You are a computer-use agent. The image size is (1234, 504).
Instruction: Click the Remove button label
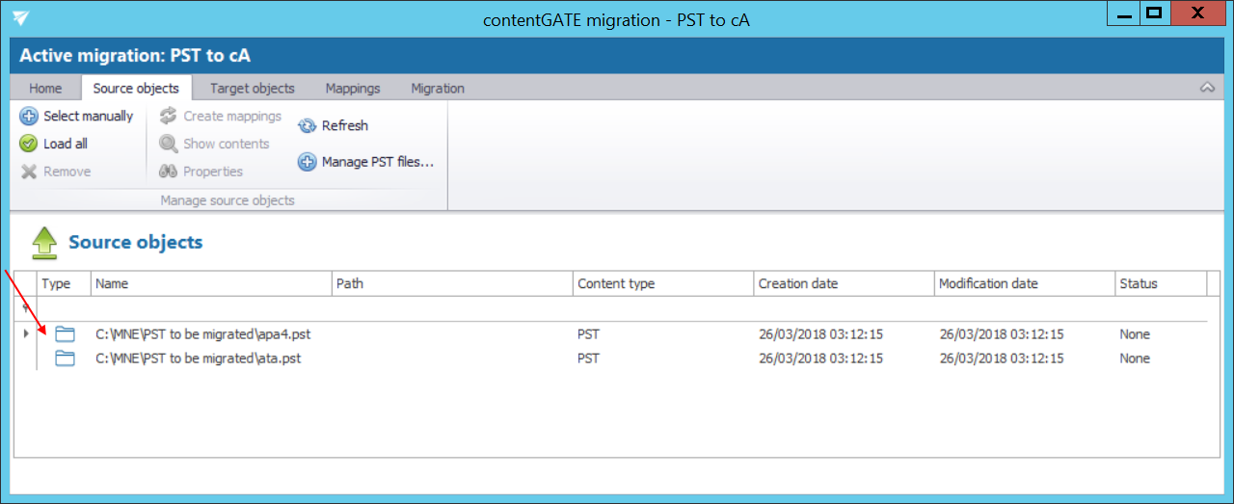(67, 172)
